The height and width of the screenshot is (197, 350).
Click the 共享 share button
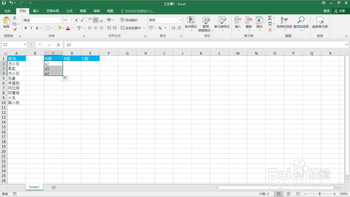340,11
